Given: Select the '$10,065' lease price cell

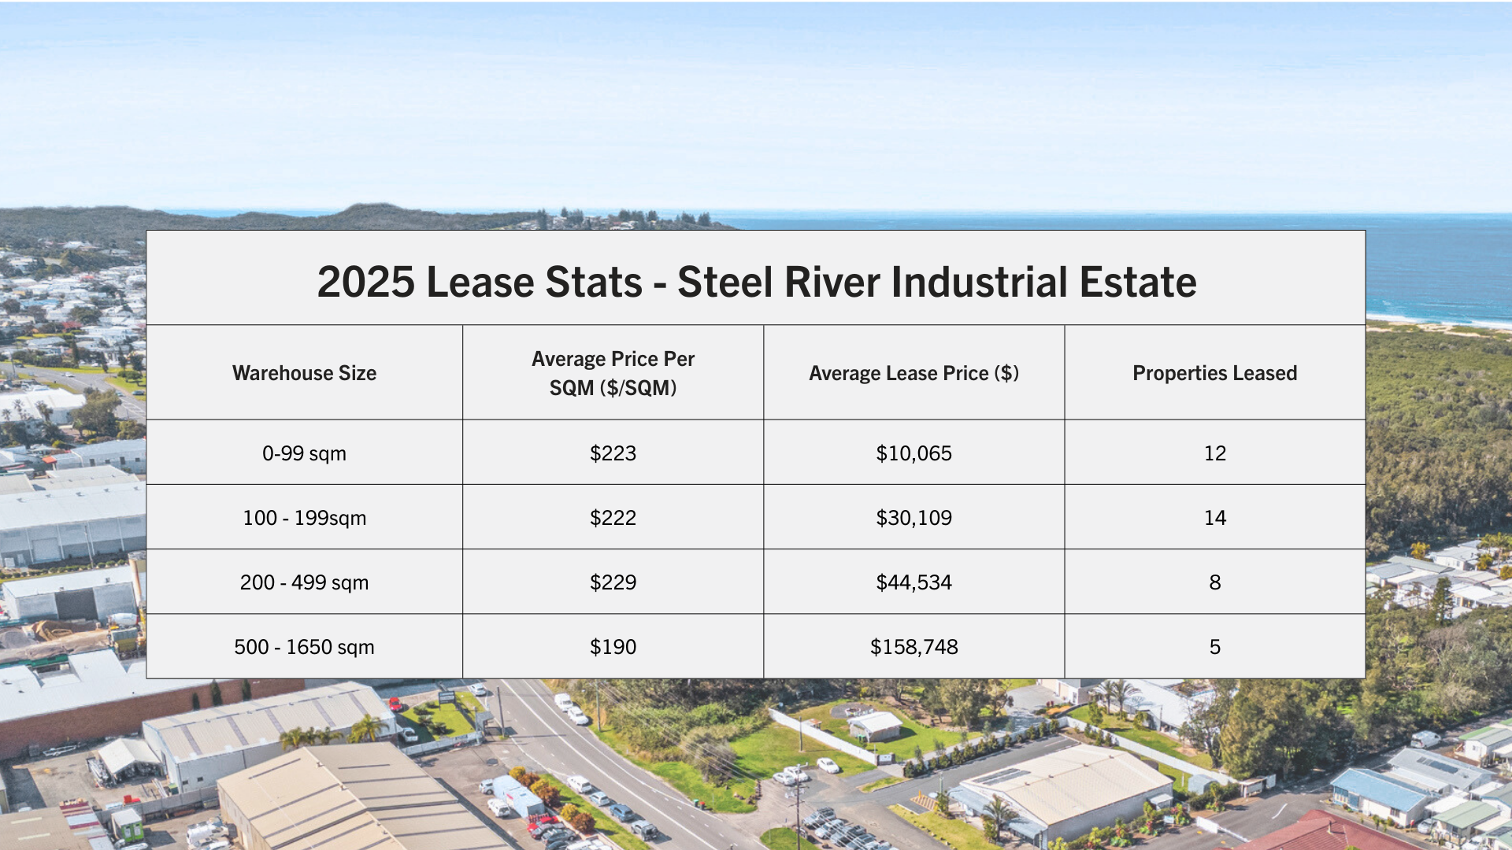Looking at the screenshot, I should click(x=913, y=453).
